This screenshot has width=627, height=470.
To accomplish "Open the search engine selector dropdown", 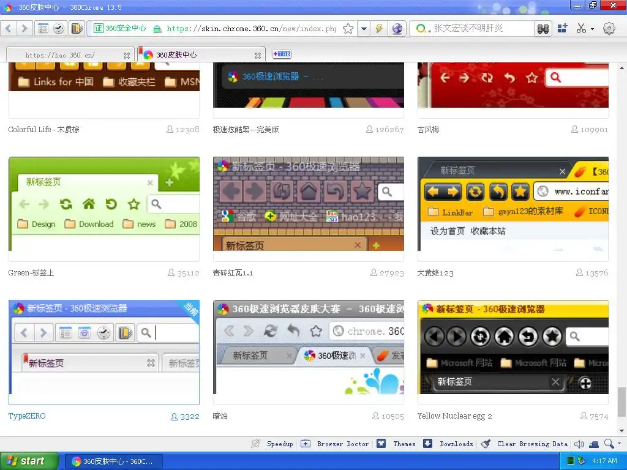I will [x=424, y=28].
